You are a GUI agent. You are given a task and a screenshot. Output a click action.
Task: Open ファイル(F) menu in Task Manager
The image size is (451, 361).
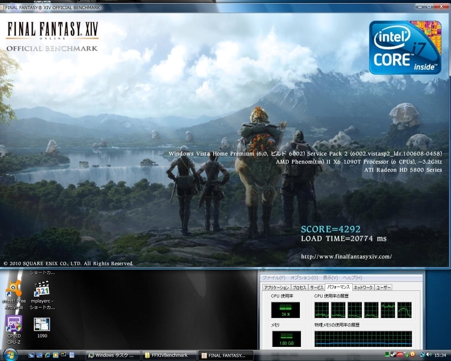coord(274,278)
